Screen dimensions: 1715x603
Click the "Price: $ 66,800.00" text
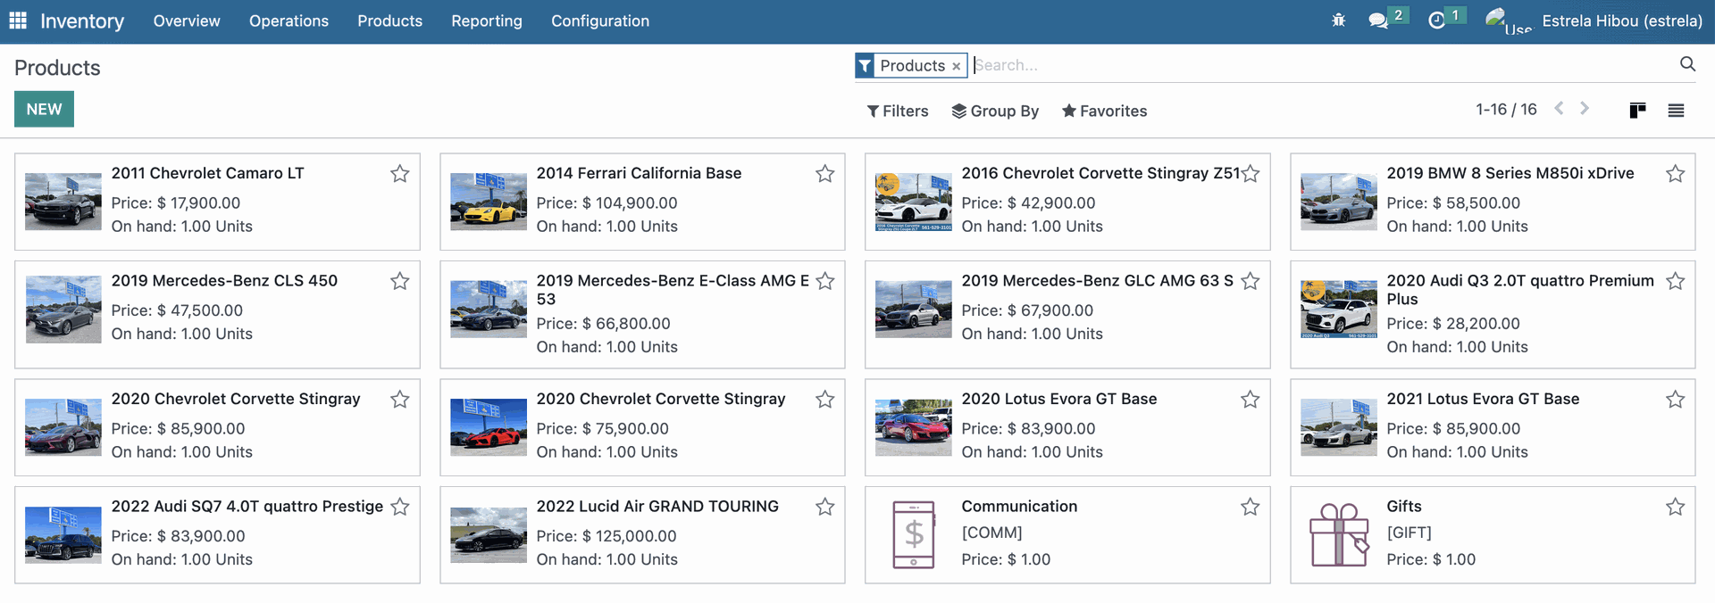click(603, 323)
